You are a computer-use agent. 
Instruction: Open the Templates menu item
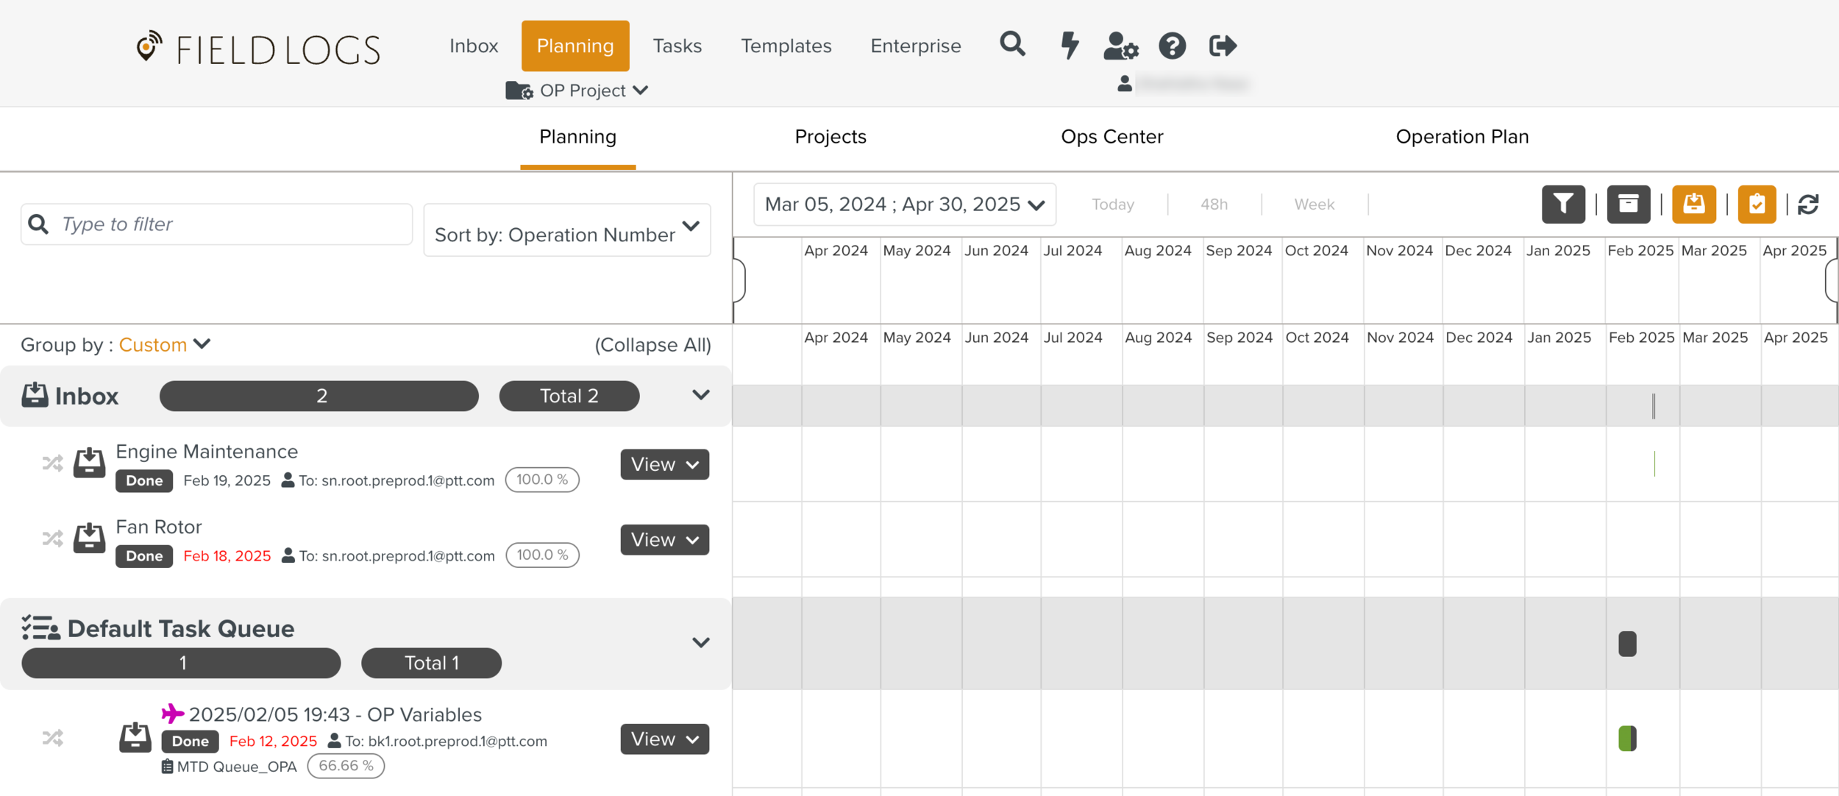pos(786,46)
